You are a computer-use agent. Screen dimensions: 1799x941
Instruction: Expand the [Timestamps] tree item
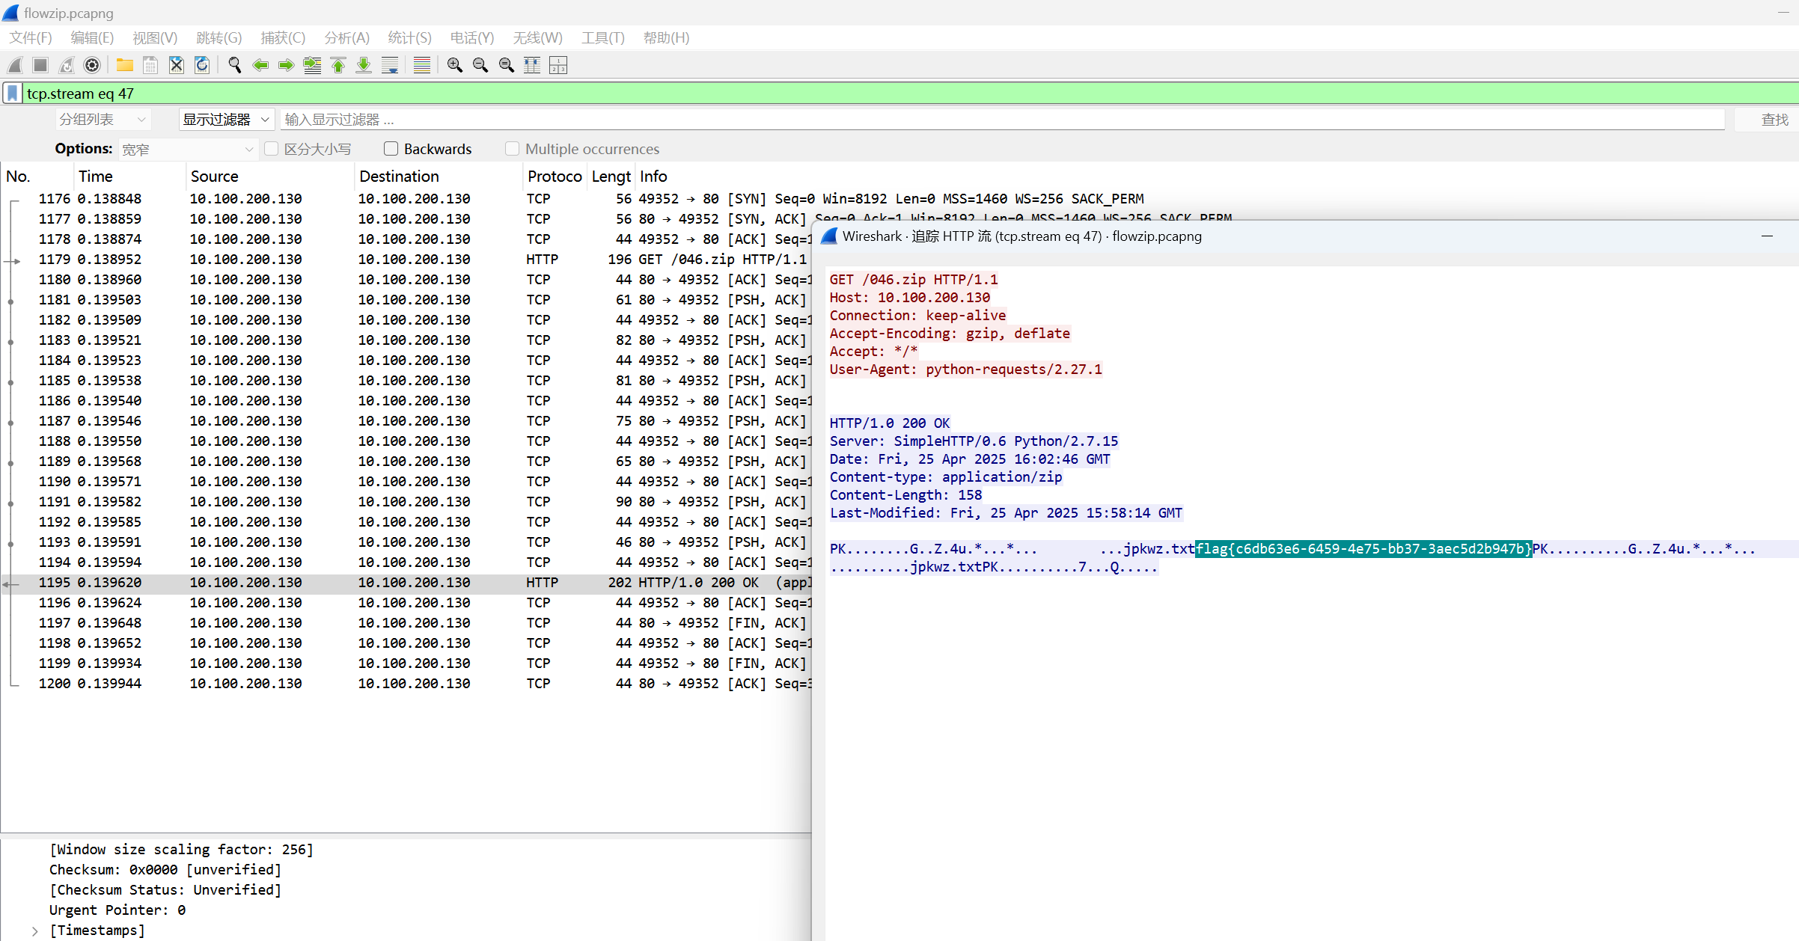[35, 931]
